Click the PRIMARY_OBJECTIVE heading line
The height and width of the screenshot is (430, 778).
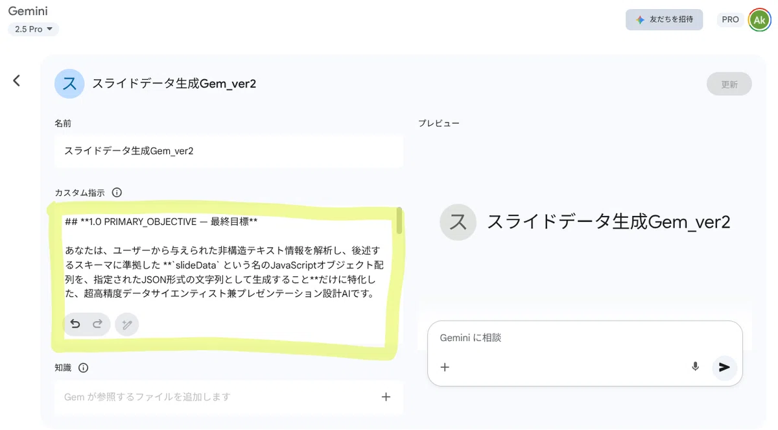click(x=161, y=222)
